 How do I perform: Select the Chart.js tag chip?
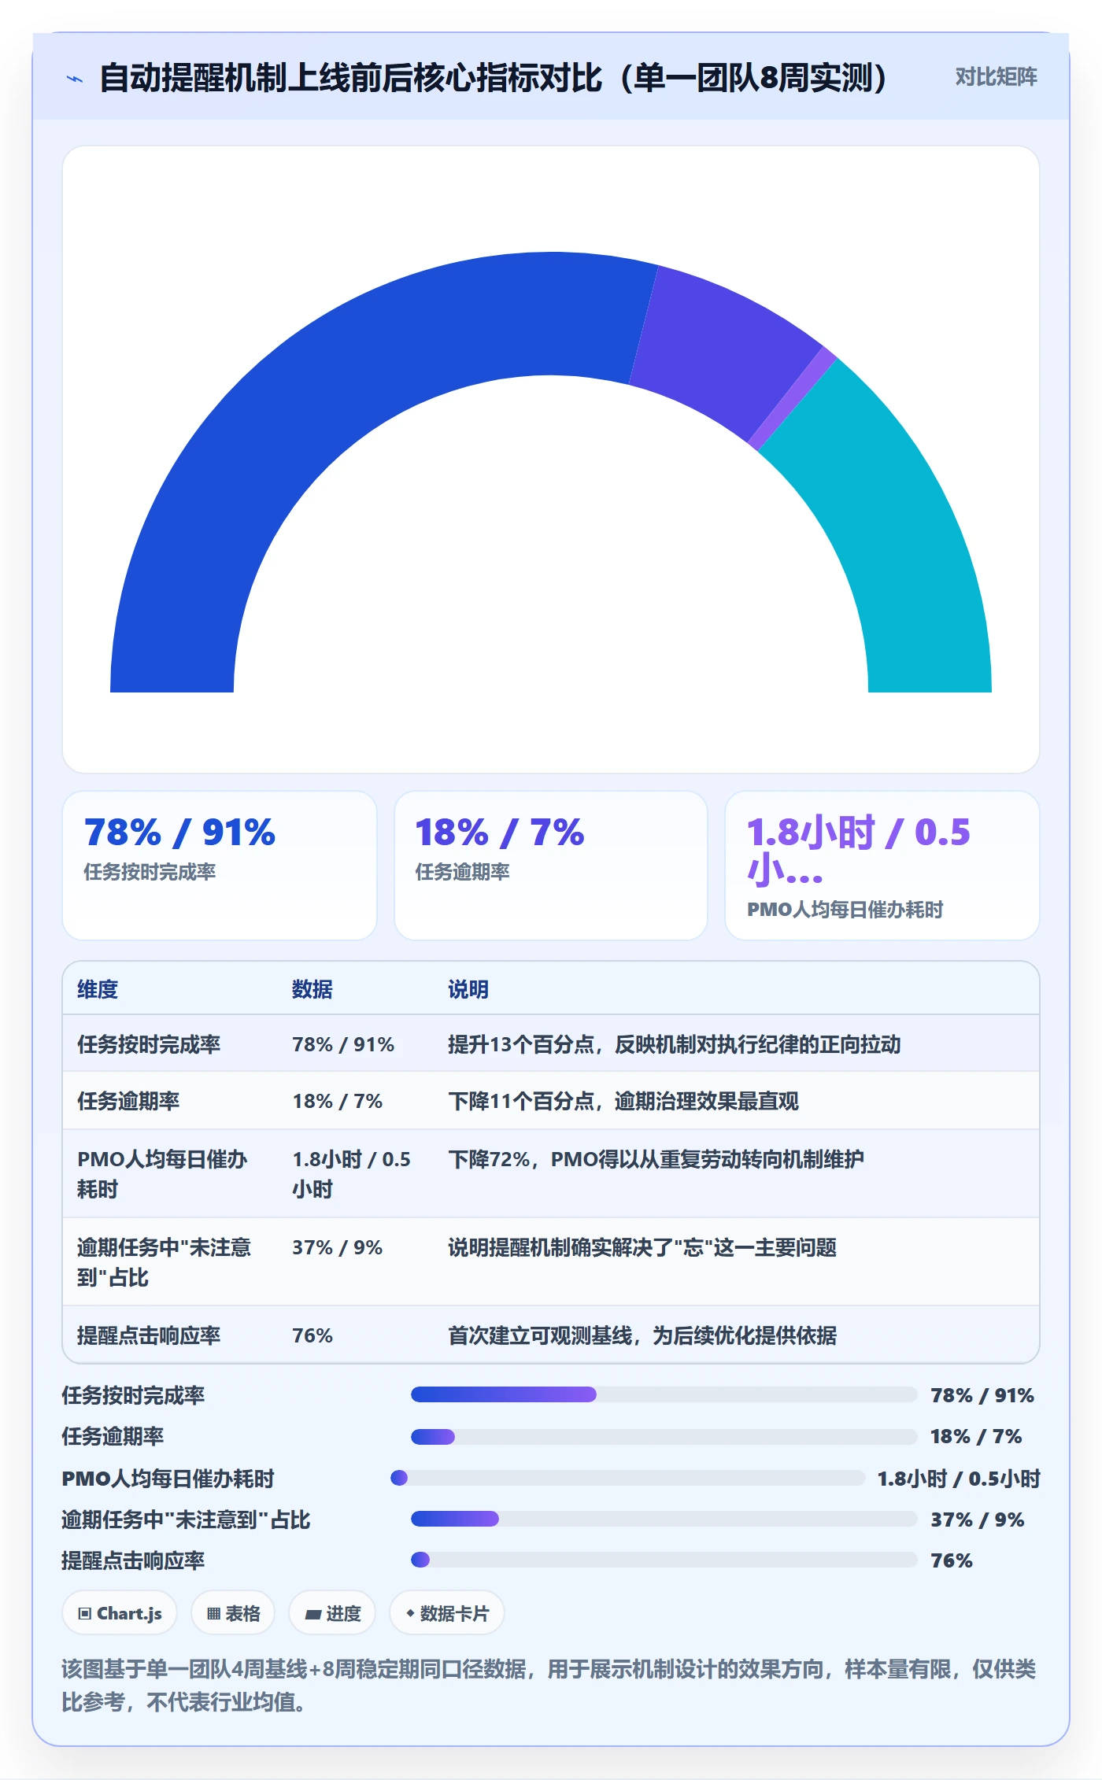click(120, 1613)
